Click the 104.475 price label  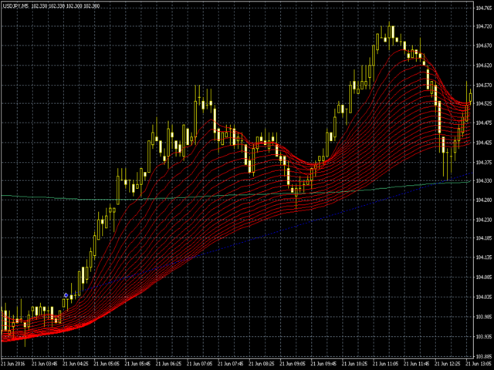coord(484,123)
